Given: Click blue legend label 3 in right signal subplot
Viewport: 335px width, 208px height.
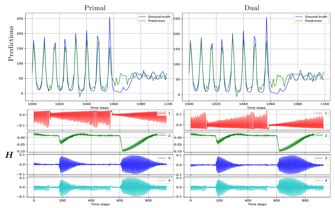Looking at the screenshot, I should pos(326,158).
